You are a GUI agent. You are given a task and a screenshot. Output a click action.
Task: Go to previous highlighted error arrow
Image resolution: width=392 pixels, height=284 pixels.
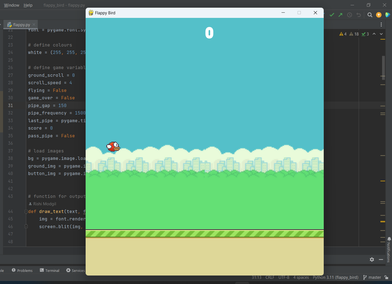coord(374,34)
